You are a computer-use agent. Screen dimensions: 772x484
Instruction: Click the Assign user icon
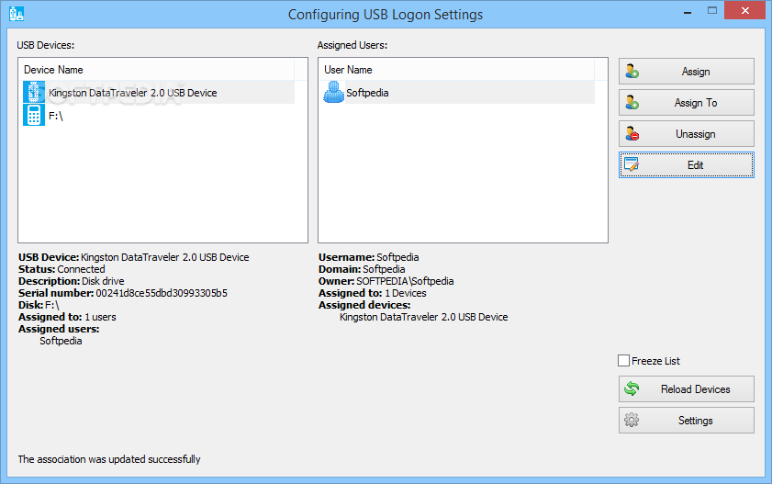click(632, 72)
